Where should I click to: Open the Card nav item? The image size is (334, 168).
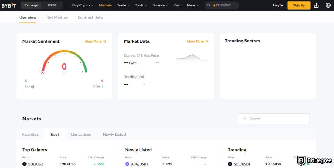(x=178, y=5)
